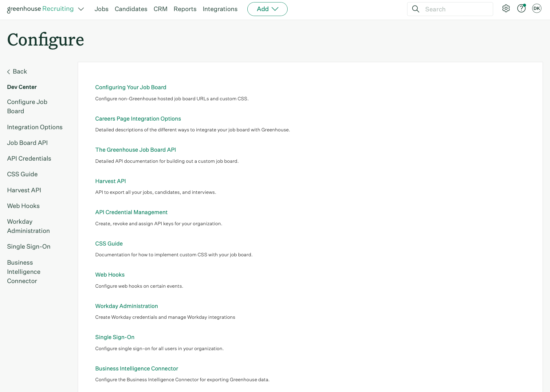550x392 pixels.
Task: Click the Configure page title
Action: click(45, 40)
